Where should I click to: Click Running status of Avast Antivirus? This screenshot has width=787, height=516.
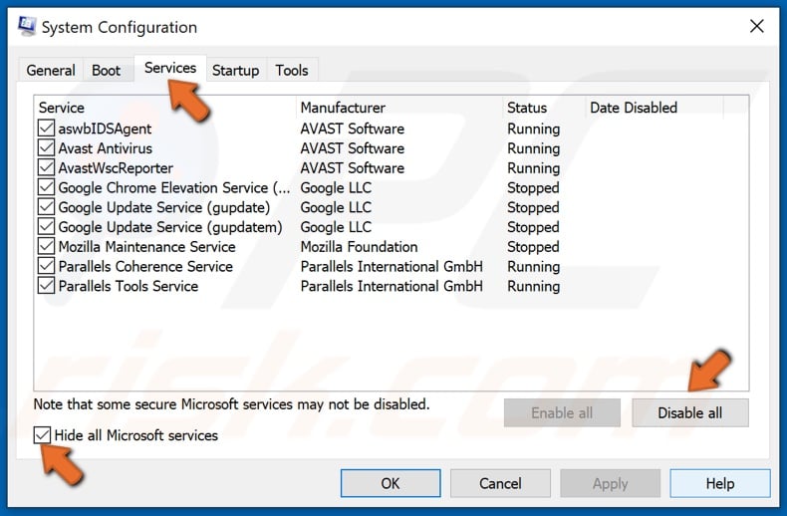pyautogui.click(x=534, y=148)
